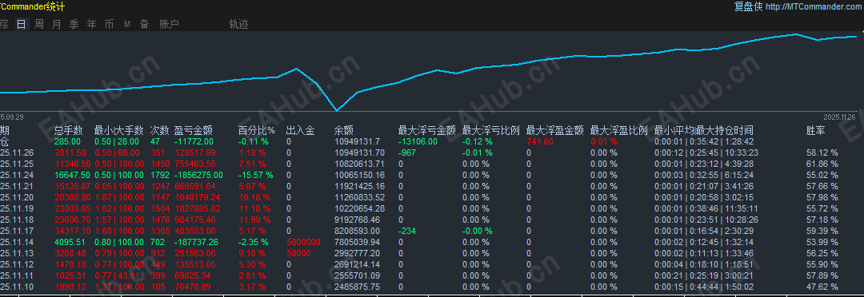Click the 7805039.94 balance cell

coord(357,242)
